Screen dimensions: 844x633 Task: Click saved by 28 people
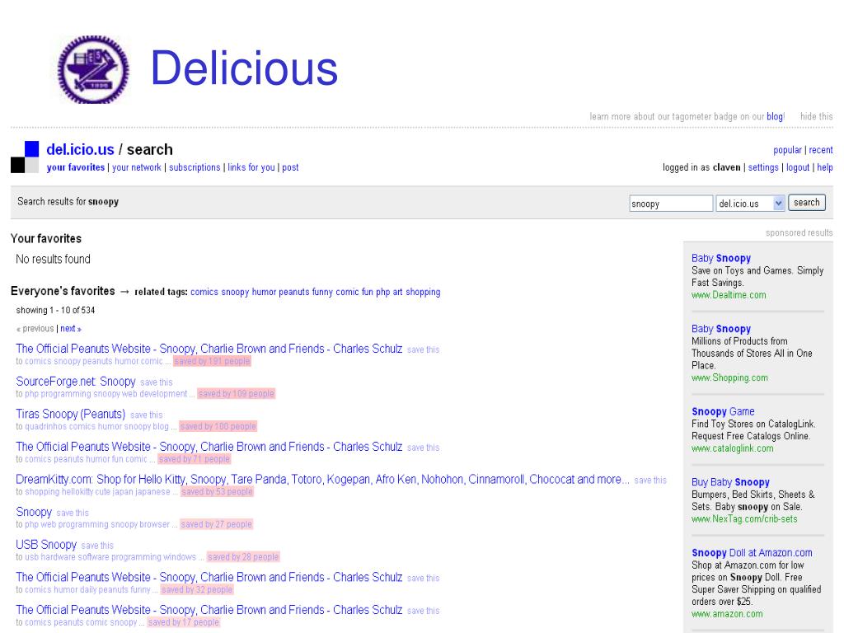(x=243, y=557)
